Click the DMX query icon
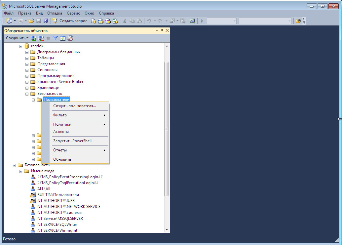This screenshot has width=342, height=245. tap(108, 21)
